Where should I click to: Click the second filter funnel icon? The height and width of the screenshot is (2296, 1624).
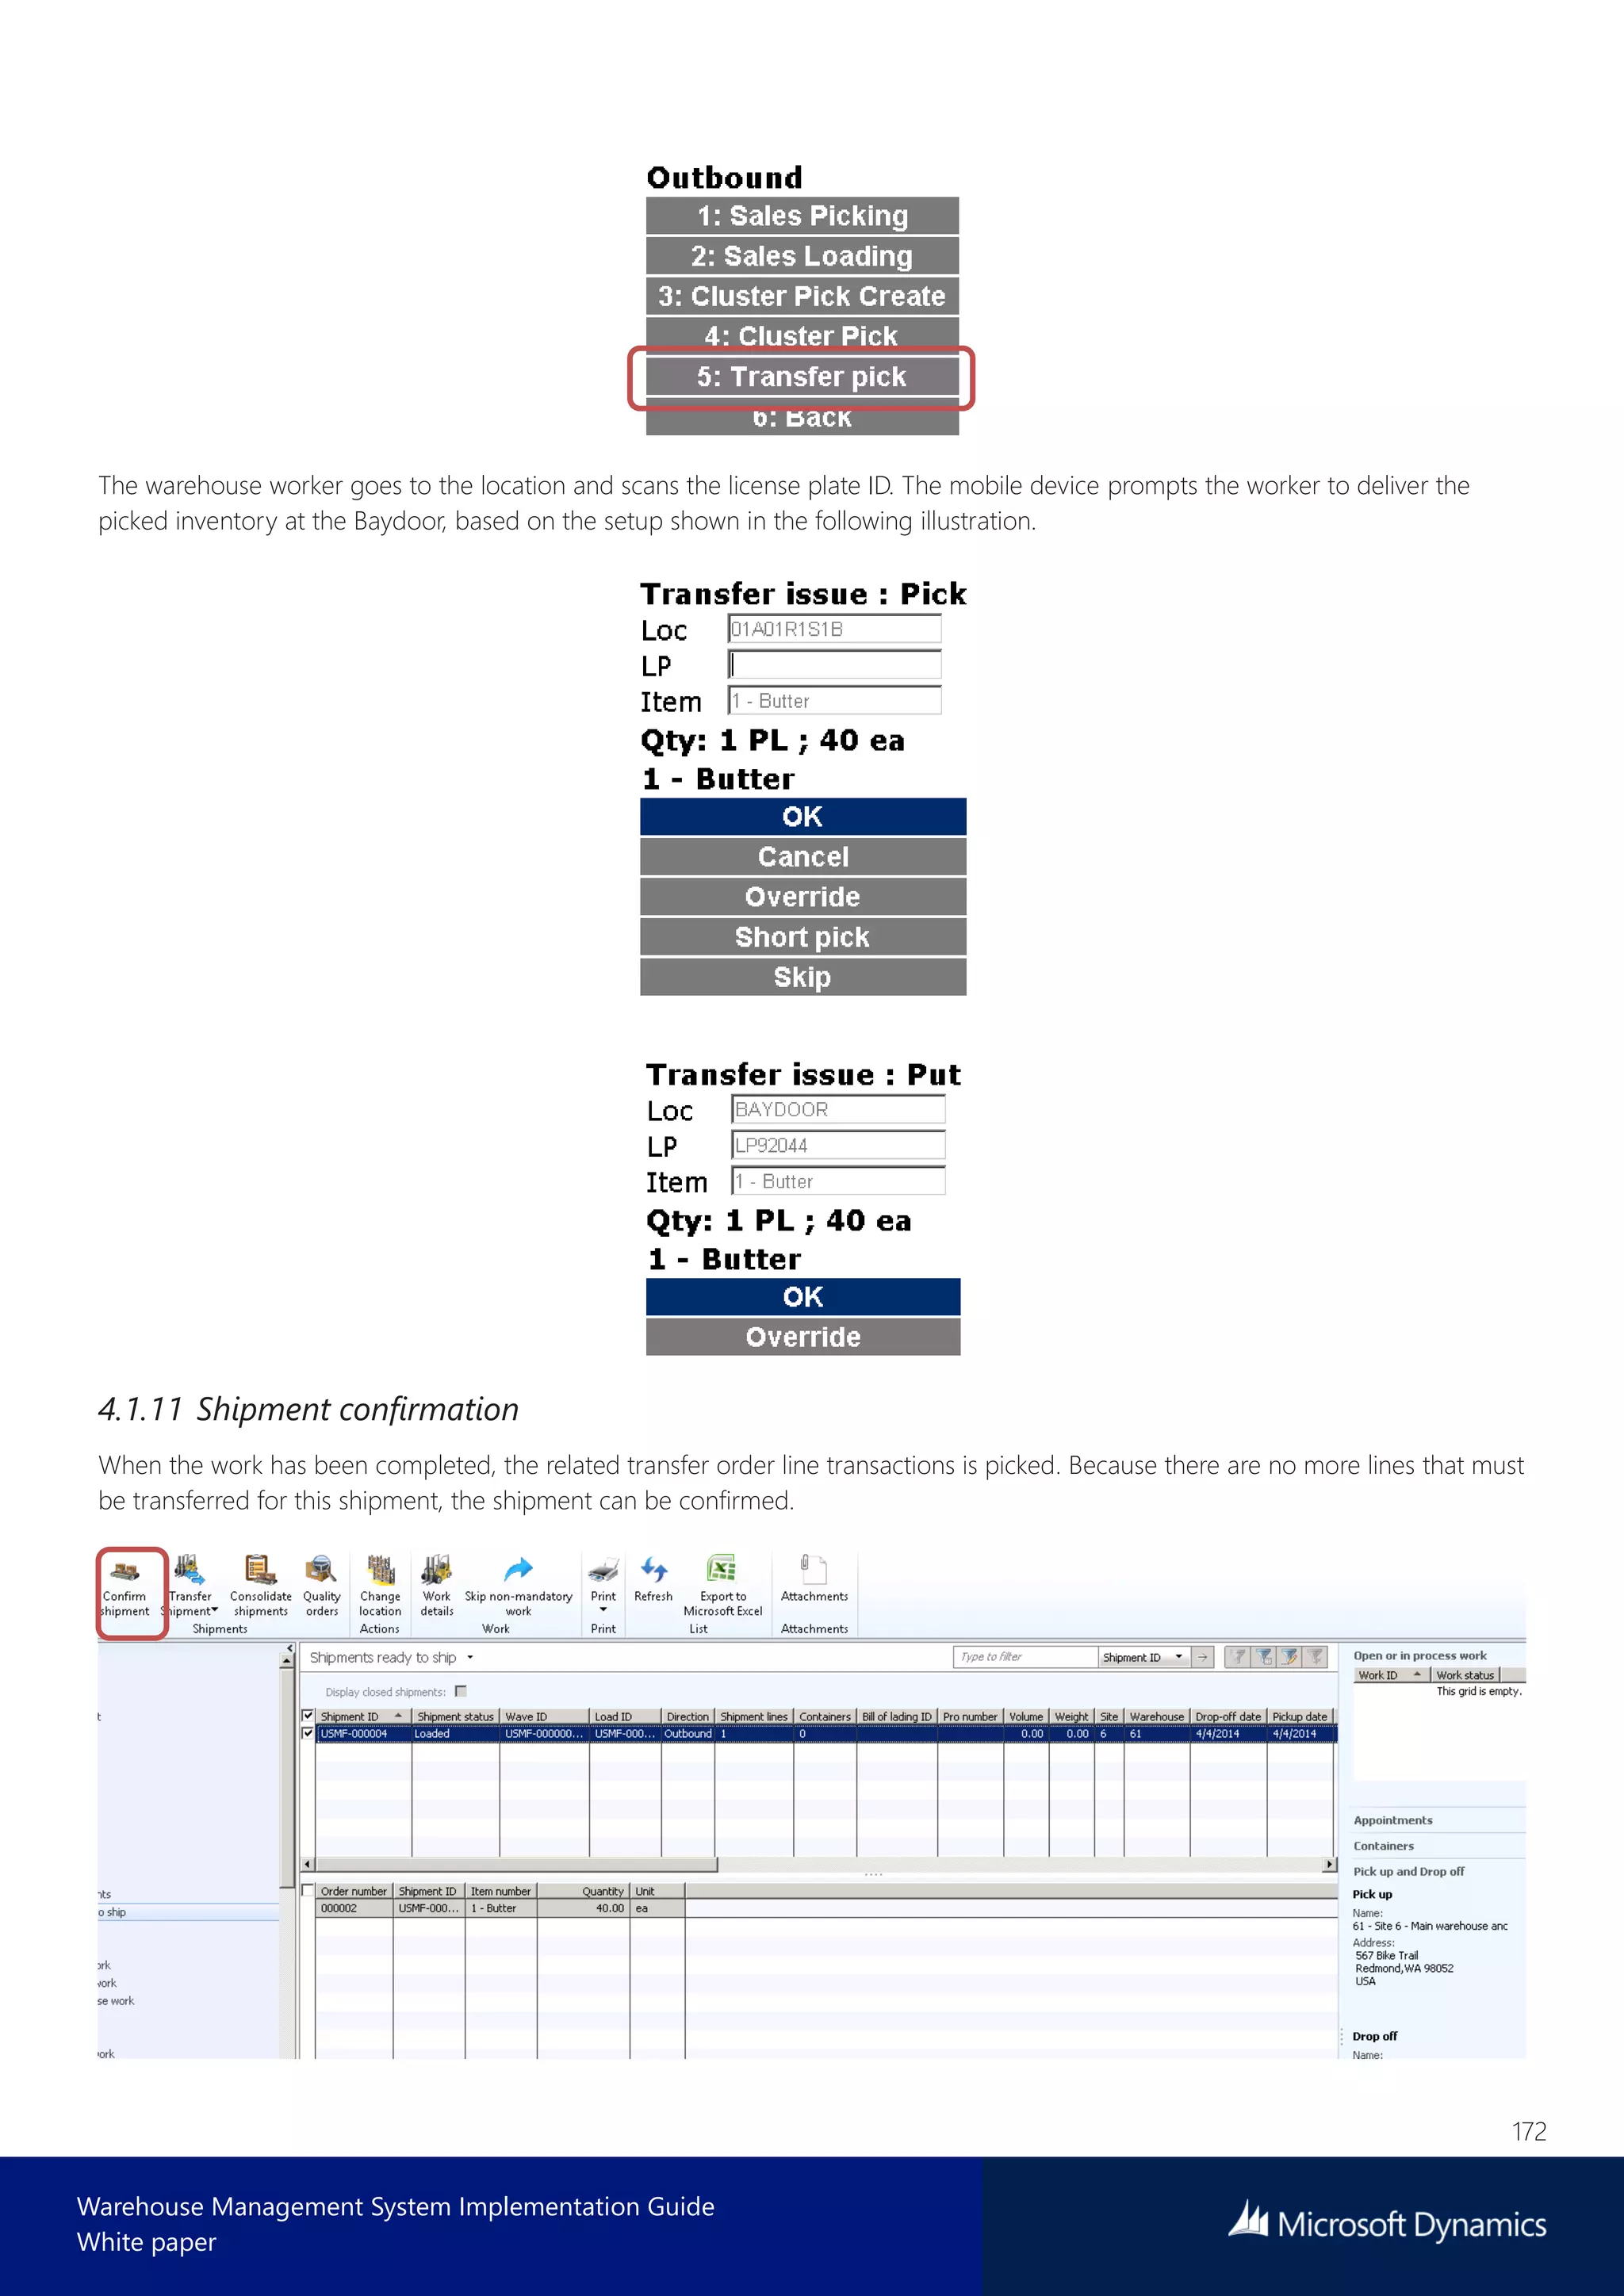coord(1264,1657)
